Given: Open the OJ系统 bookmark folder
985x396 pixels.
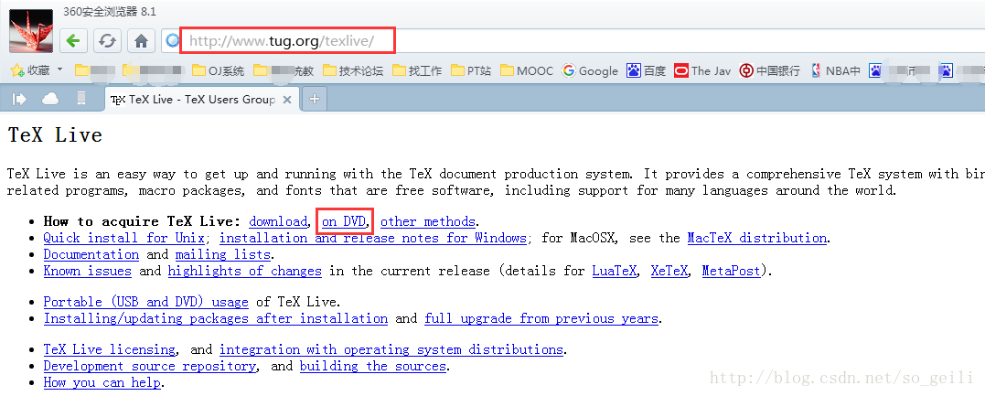Looking at the screenshot, I should (x=218, y=71).
